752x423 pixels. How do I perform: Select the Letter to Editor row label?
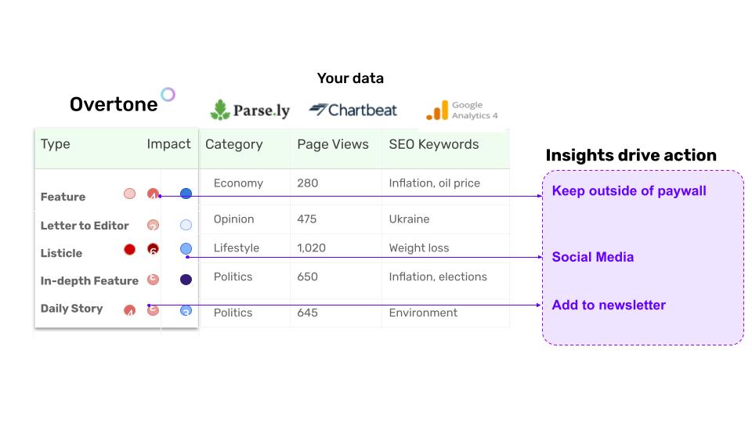pos(85,226)
